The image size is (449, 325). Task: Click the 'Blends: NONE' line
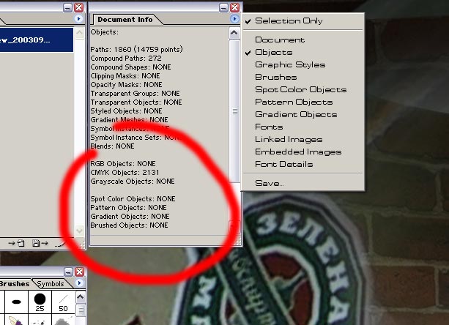[112, 146]
